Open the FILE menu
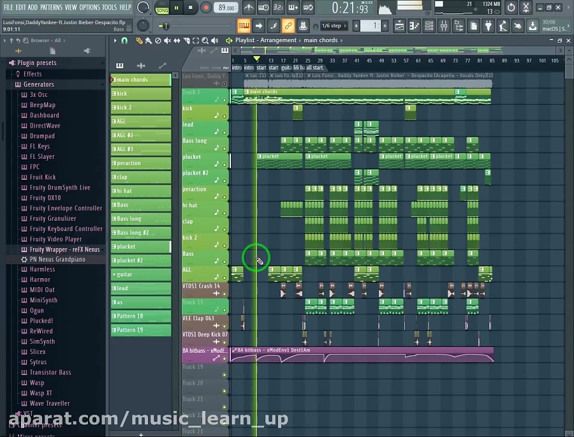The width and height of the screenshot is (574, 437). (8, 7)
